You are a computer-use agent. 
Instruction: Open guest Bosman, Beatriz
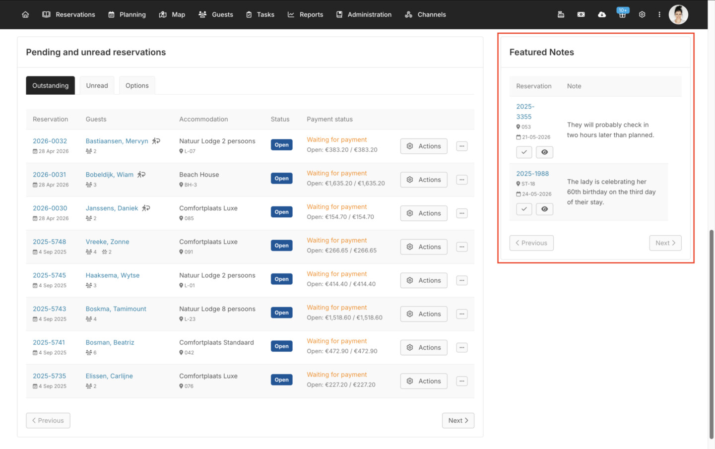coord(110,342)
